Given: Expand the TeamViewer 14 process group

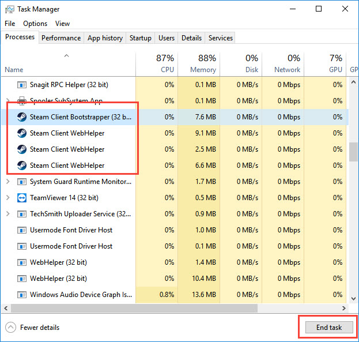Looking at the screenshot, I should 8,198.
